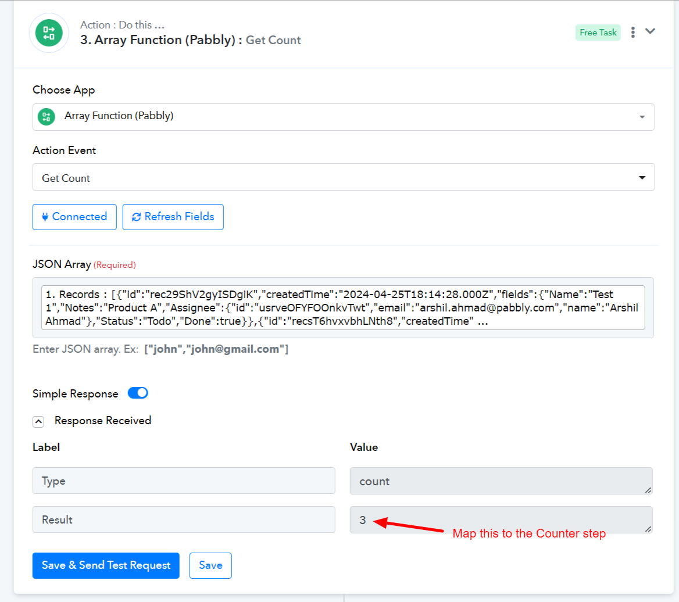Click inside the JSON Array field

(x=343, y=308)
